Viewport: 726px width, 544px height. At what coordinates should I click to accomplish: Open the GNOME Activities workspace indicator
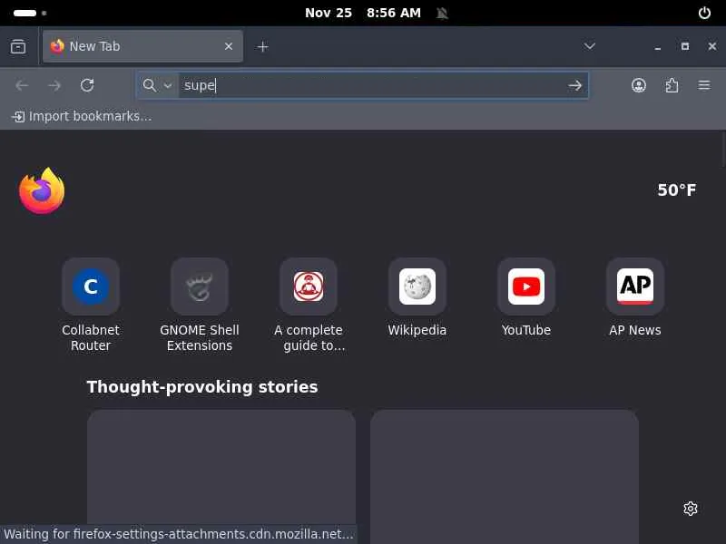(x=30, y=13)
